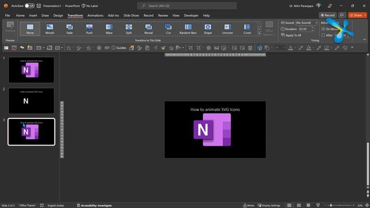Select the Uncover transition
Screen dimensions: 370x208
click(227, 29)
